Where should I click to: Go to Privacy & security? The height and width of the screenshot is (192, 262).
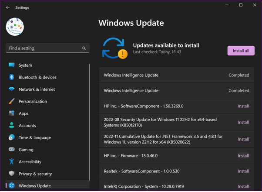click(x=47, y=174)
